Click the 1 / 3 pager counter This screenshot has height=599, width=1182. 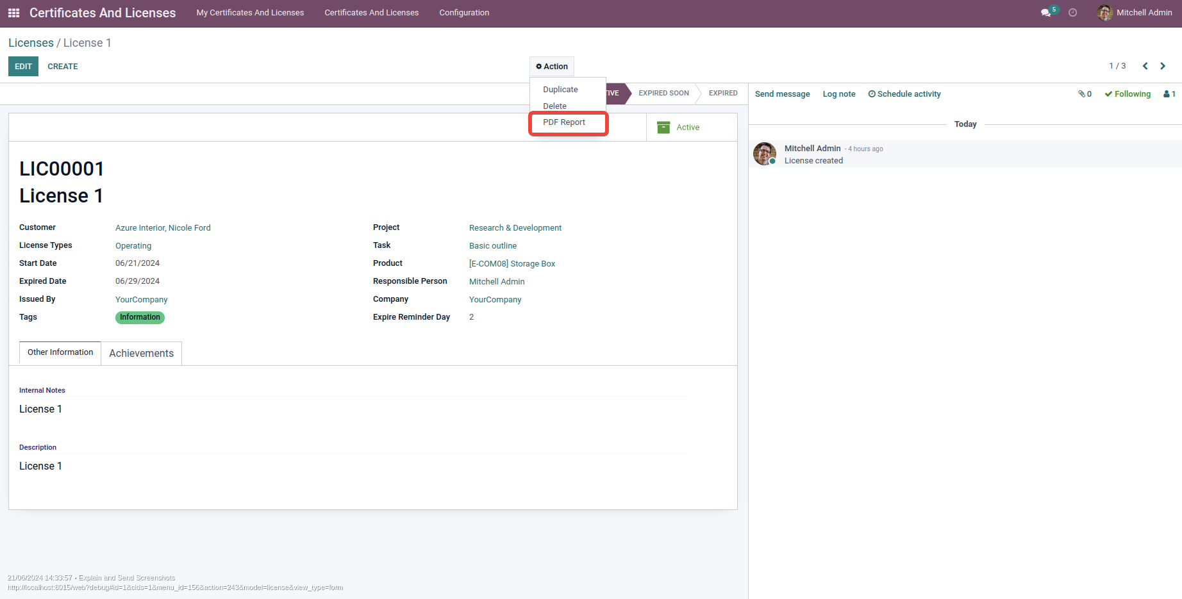[1117, 66]
